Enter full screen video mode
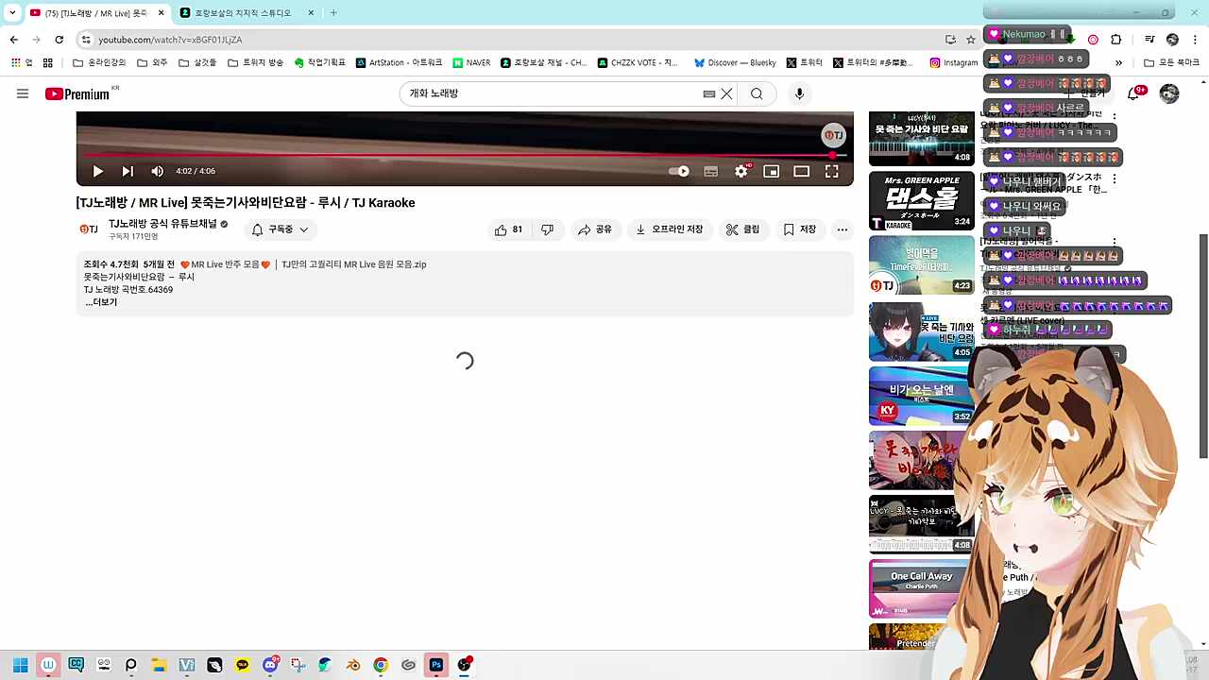Viewport: 1209px width, 680px height. tap(831, 171)
